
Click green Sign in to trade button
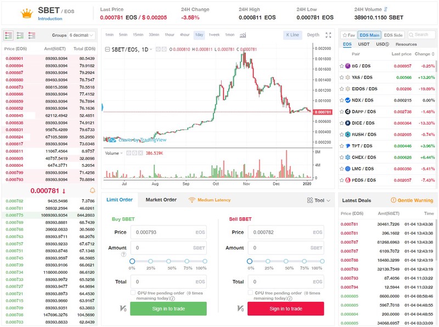click(168, 308)
